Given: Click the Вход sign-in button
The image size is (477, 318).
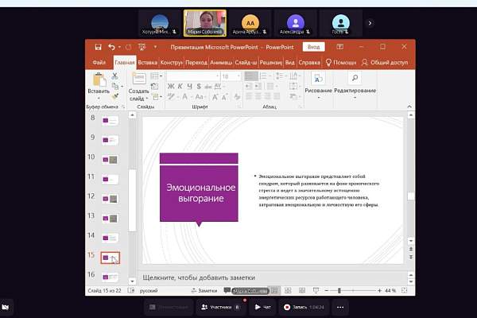Looking at the screenshot, I should pos(313,47).
